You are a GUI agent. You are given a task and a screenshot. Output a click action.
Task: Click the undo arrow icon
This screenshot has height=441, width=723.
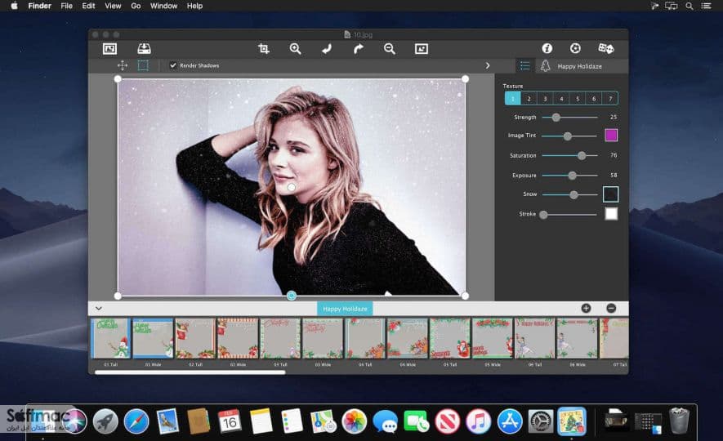pyautogui.click(x=327, y=49)
